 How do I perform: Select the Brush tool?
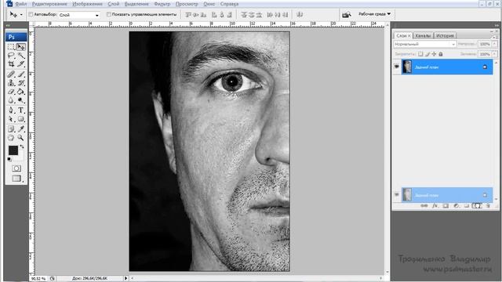click(21, 74)
